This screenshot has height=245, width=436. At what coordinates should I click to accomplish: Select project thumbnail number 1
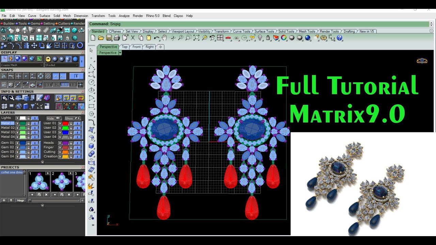pyautogui.click(x=38, y=182)
